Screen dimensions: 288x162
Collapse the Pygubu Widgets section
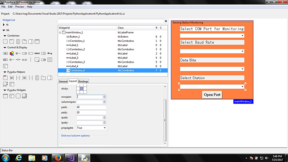point(5,90)
